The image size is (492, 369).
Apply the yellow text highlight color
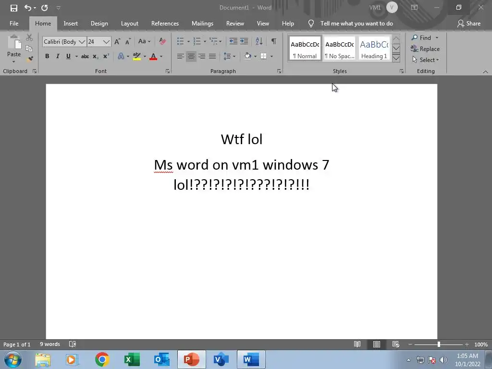pyautogui.click(x=136, y=57)
